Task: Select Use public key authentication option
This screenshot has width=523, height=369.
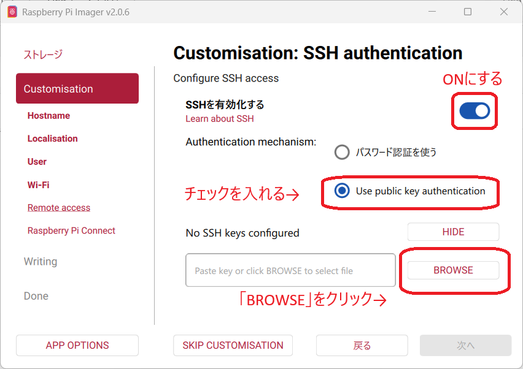Action: [x=342, y=191]
